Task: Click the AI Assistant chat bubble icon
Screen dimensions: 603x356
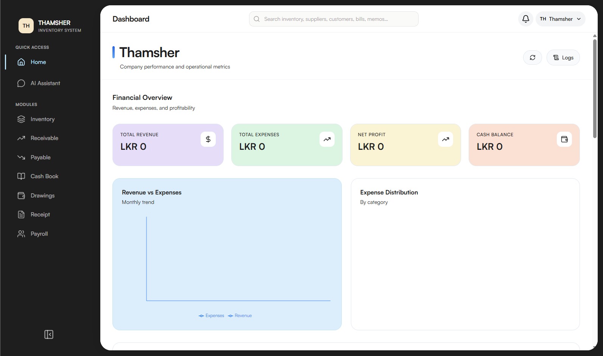Action: coord(21,83)
